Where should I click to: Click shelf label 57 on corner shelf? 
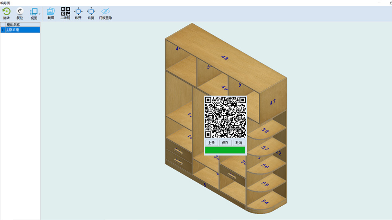265,148
